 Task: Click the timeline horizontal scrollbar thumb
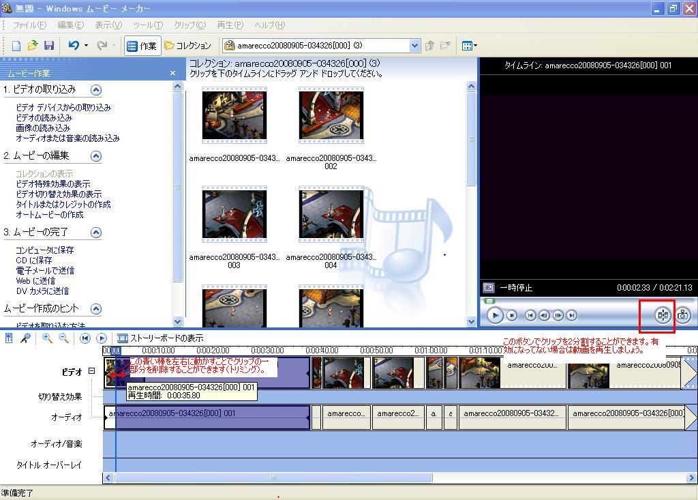click(x=273, y=477)
